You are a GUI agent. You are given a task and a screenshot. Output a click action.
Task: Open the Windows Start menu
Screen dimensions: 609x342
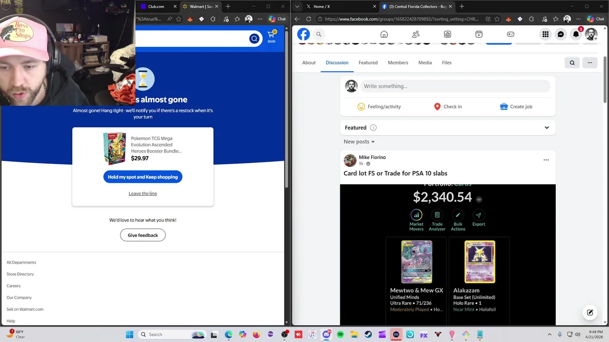pos(129,334)
